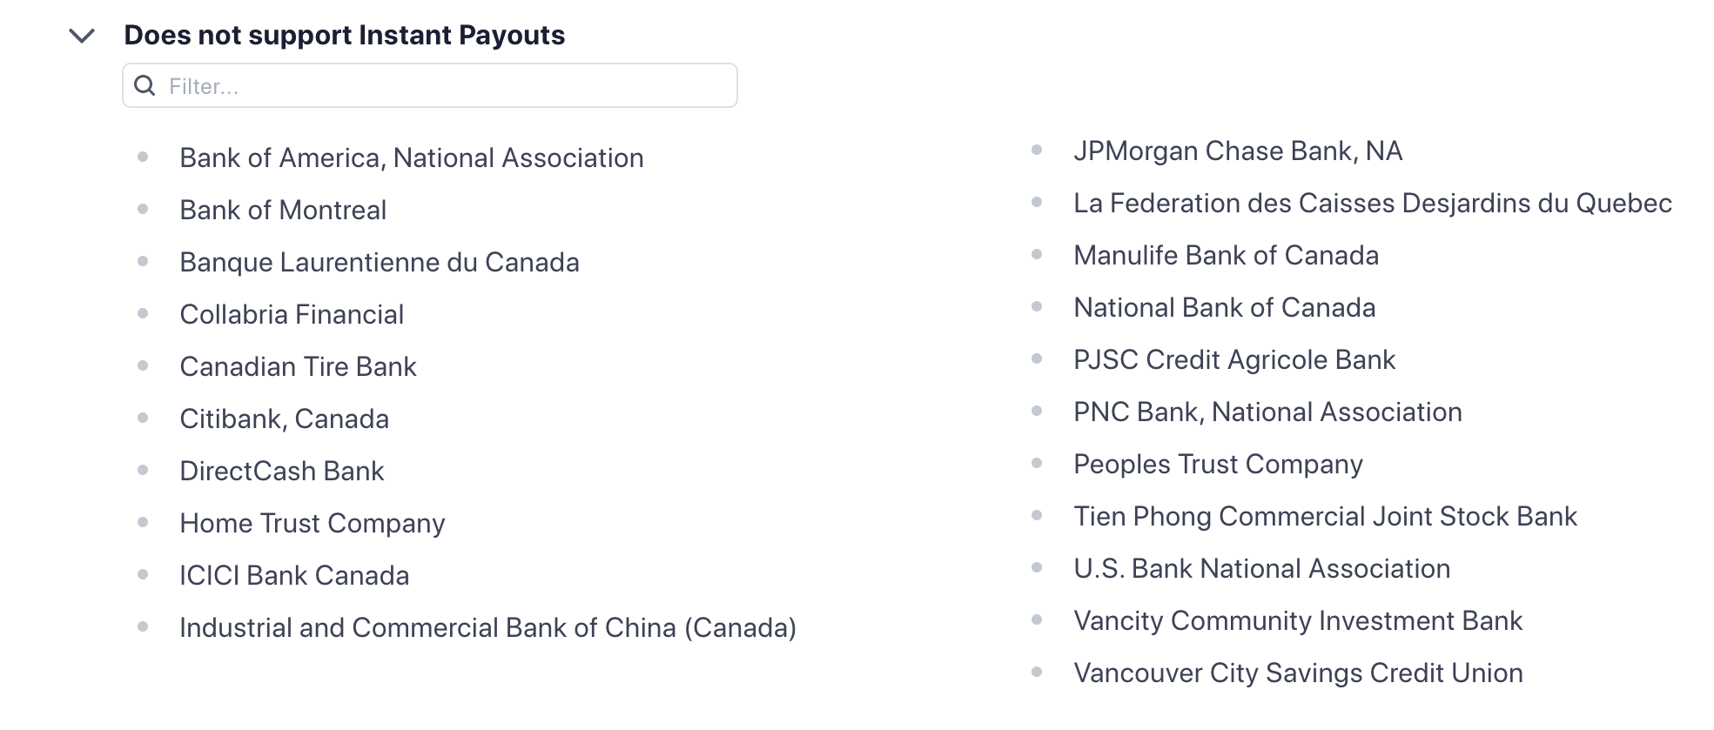Click the Manulife Bank of Canada entry

(x=1226, y=255)
